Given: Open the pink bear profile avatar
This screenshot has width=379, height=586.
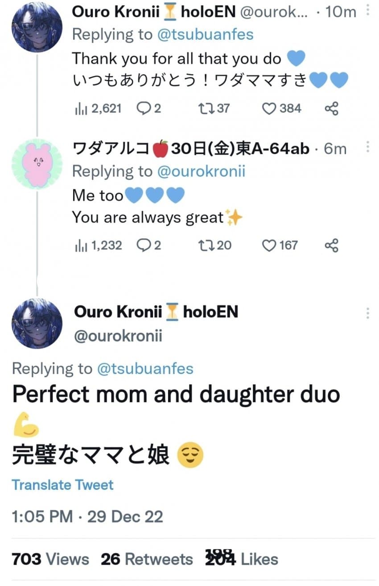Looking at the screenshot, I should coord(37,164).
